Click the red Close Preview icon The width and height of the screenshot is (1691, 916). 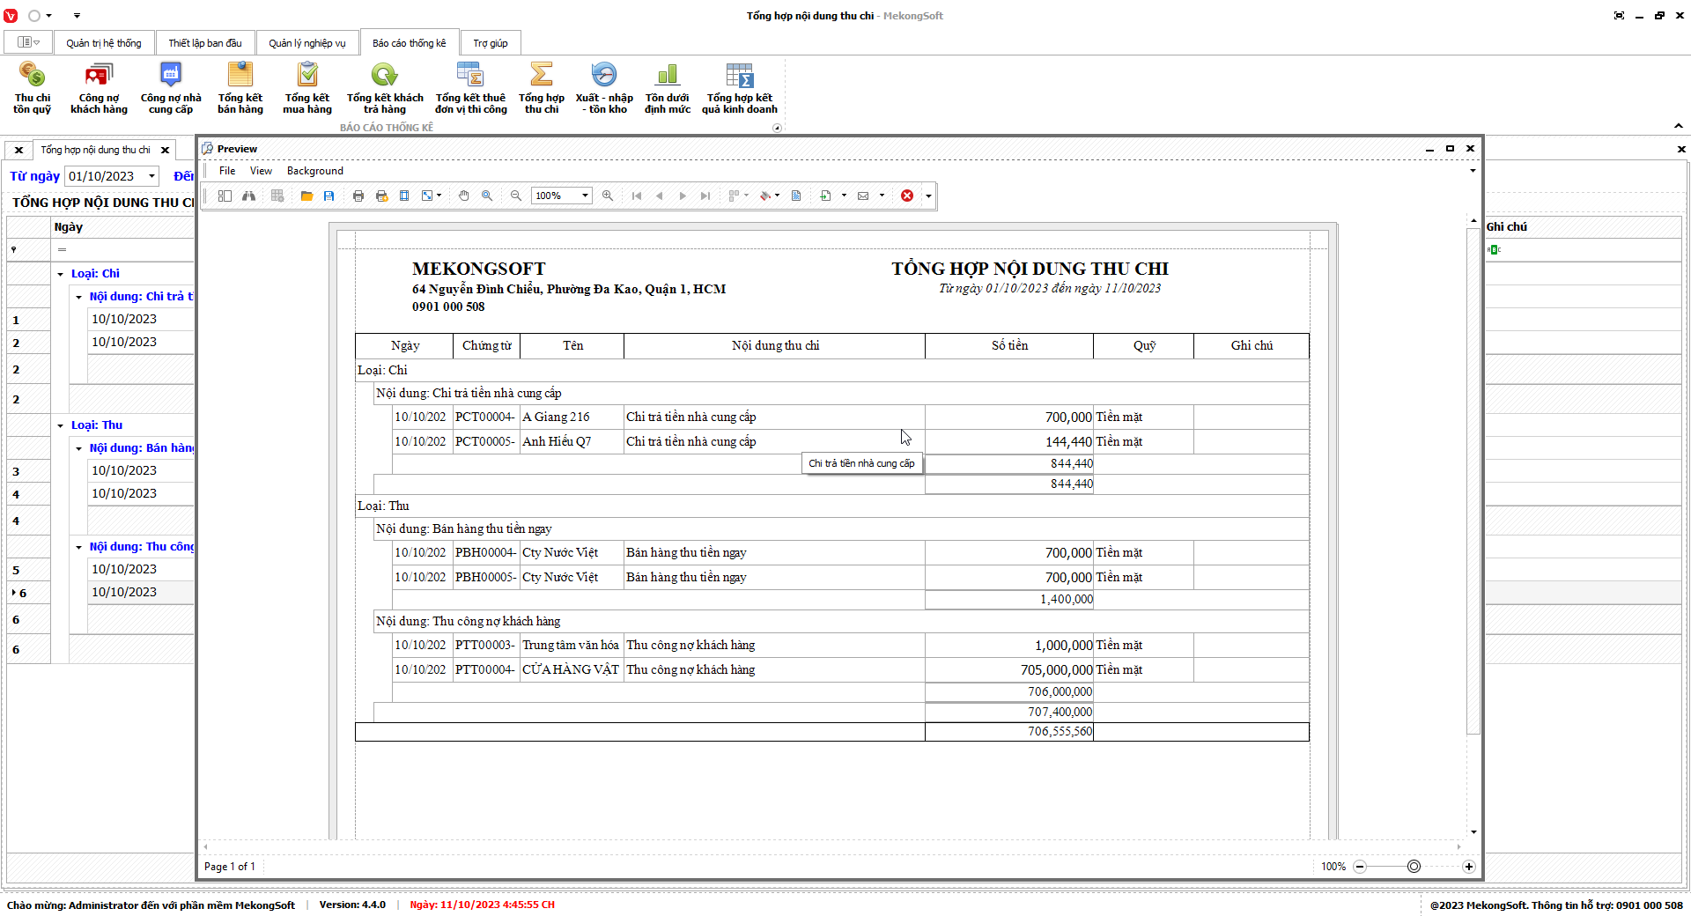point(907,196)
